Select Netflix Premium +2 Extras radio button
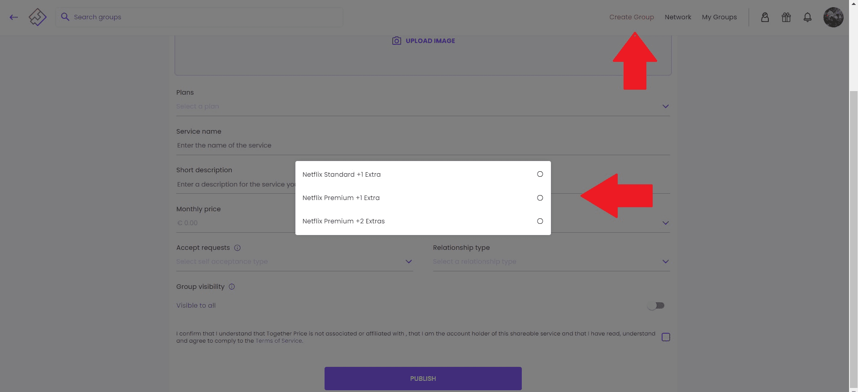Image resolution: width=858 pixels, height=392 pixels. coord(540,221)
